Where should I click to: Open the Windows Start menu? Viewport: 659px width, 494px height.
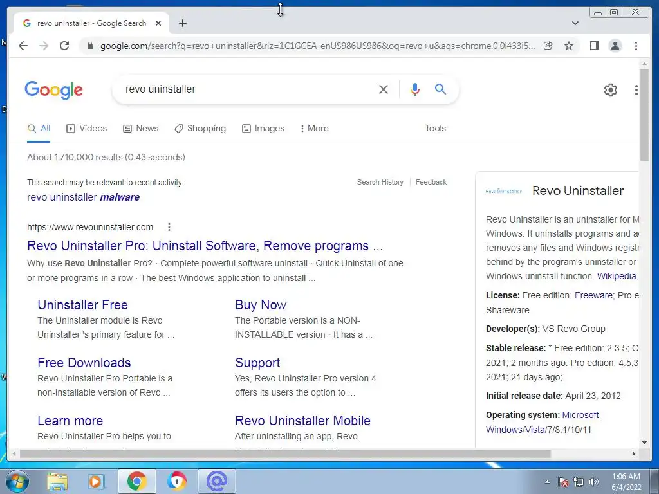[x=17, y=481]
